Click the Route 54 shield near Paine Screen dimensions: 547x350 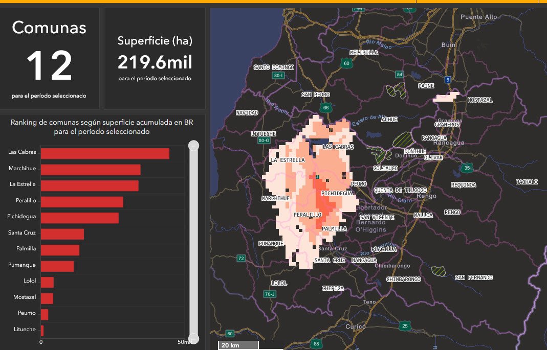(x=400, y=75)
